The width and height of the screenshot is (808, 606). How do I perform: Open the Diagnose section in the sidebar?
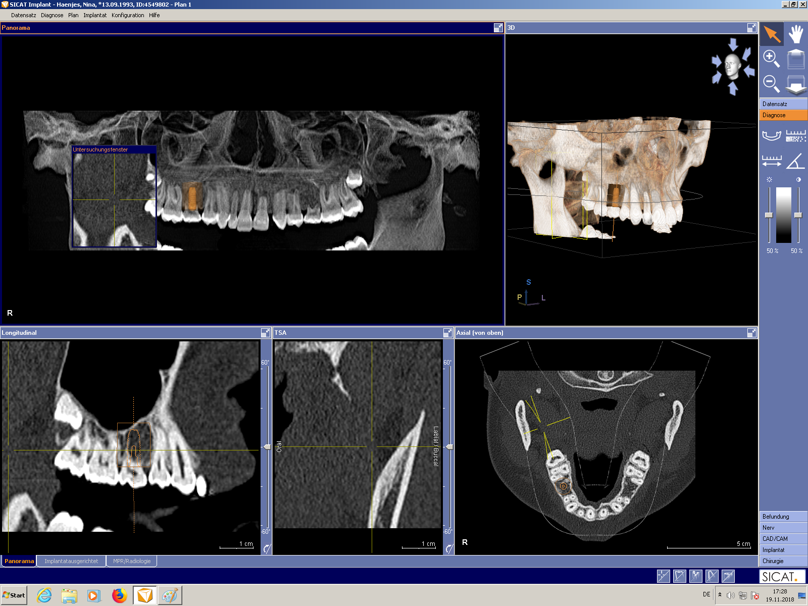coord(783,115)
